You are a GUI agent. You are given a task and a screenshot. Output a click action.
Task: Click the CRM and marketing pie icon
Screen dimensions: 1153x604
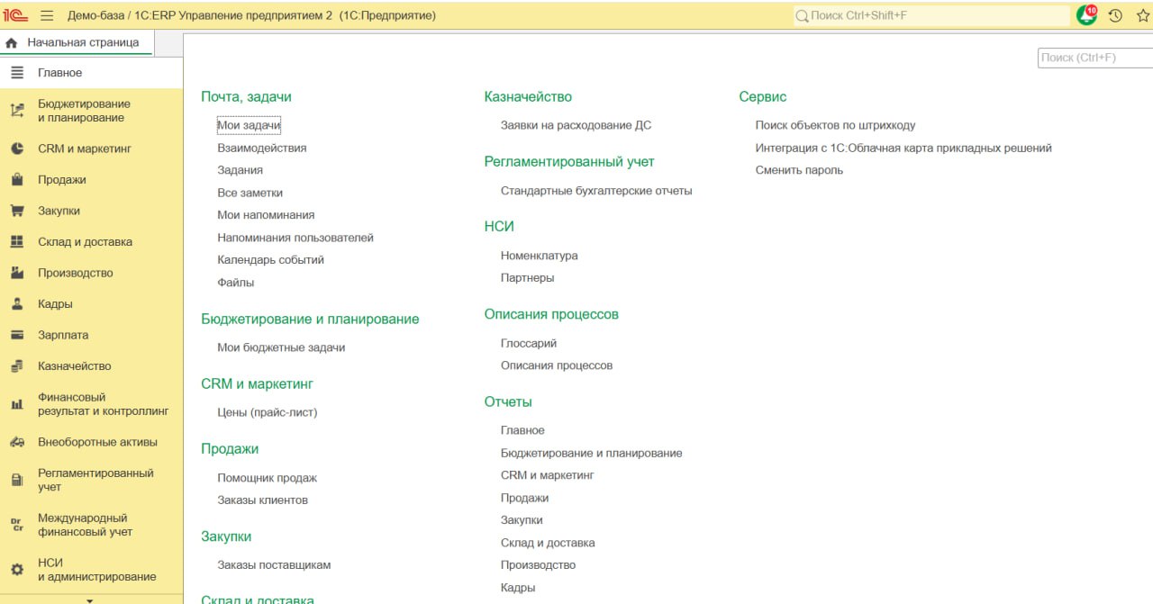(16, 149)
